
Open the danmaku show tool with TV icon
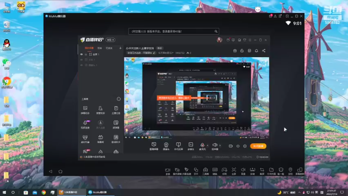click(100, 139)
